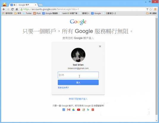Open the home page icon
Screen dimensions: 159x123
[17, 9]
